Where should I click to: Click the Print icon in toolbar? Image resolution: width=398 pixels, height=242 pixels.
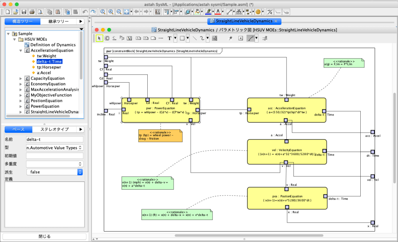32,12
